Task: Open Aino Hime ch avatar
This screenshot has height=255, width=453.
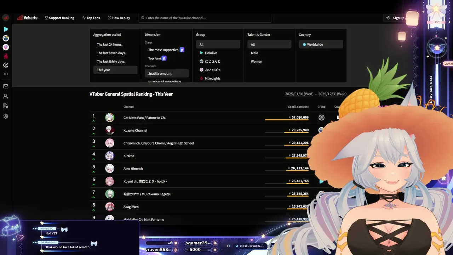Action: [x=110, y=169]
